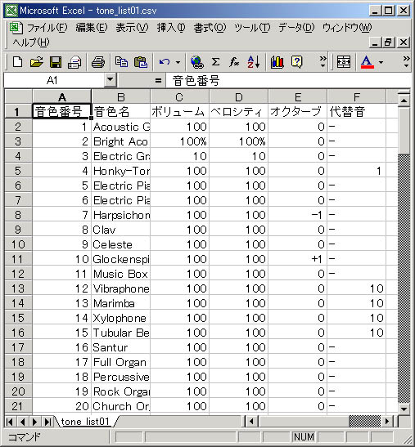The width and height of the screenshot is (415, 447).
Task: Open the font color dropdown arrow
Action: point(381,62)
